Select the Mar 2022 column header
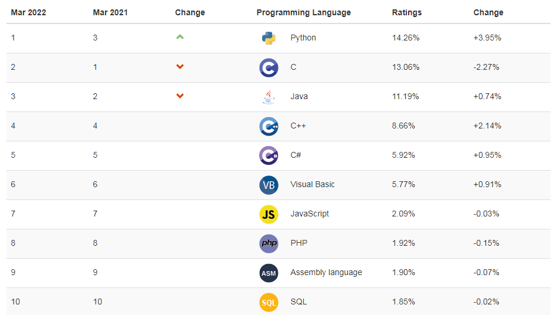 coord(28,12)
